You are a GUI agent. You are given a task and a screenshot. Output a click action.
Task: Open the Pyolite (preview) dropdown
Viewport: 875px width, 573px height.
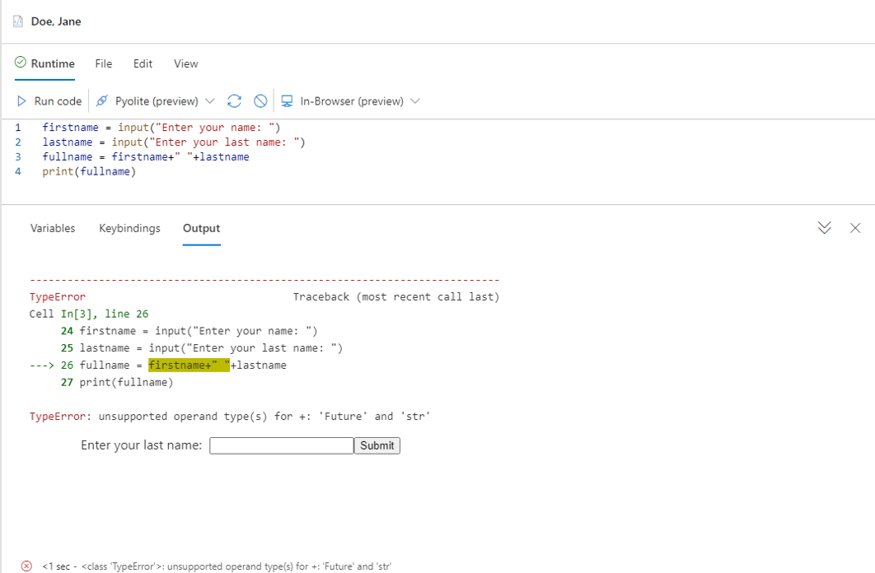[x=211, y=100]
